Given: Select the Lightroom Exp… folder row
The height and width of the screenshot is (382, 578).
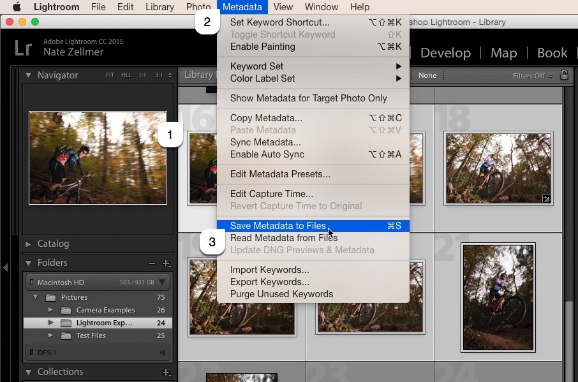Looking at the screenshot, I should (x=98, y=323).
